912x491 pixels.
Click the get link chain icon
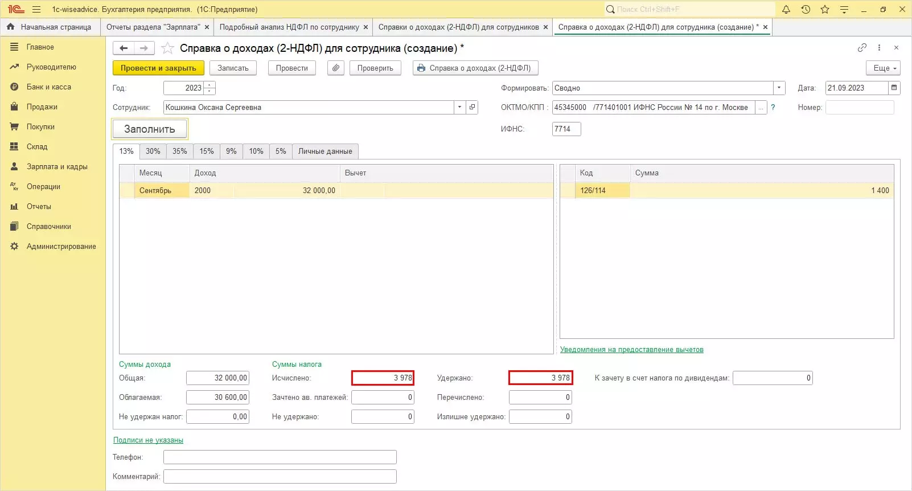[x=862, y=48]
